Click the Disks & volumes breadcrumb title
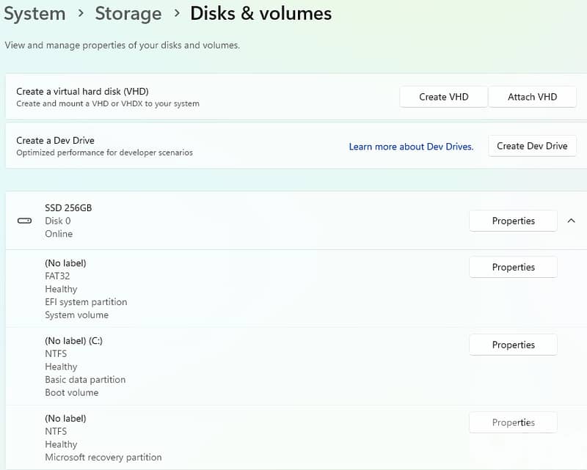Viewport: 587px width, 470px height. pos(260,13)
